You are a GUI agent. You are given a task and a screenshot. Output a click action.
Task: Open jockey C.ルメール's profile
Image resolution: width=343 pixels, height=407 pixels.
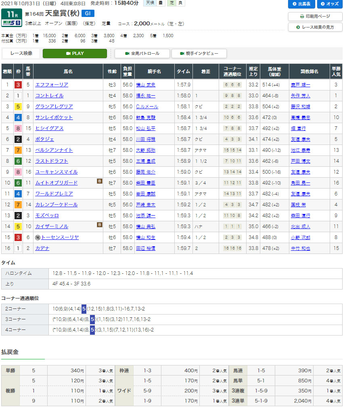(147, 107)
